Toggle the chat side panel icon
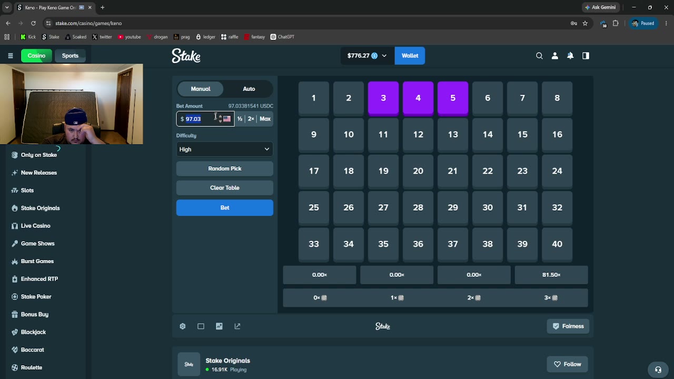Viewport: 674px width, 379px height. click(x=586, y=56)
